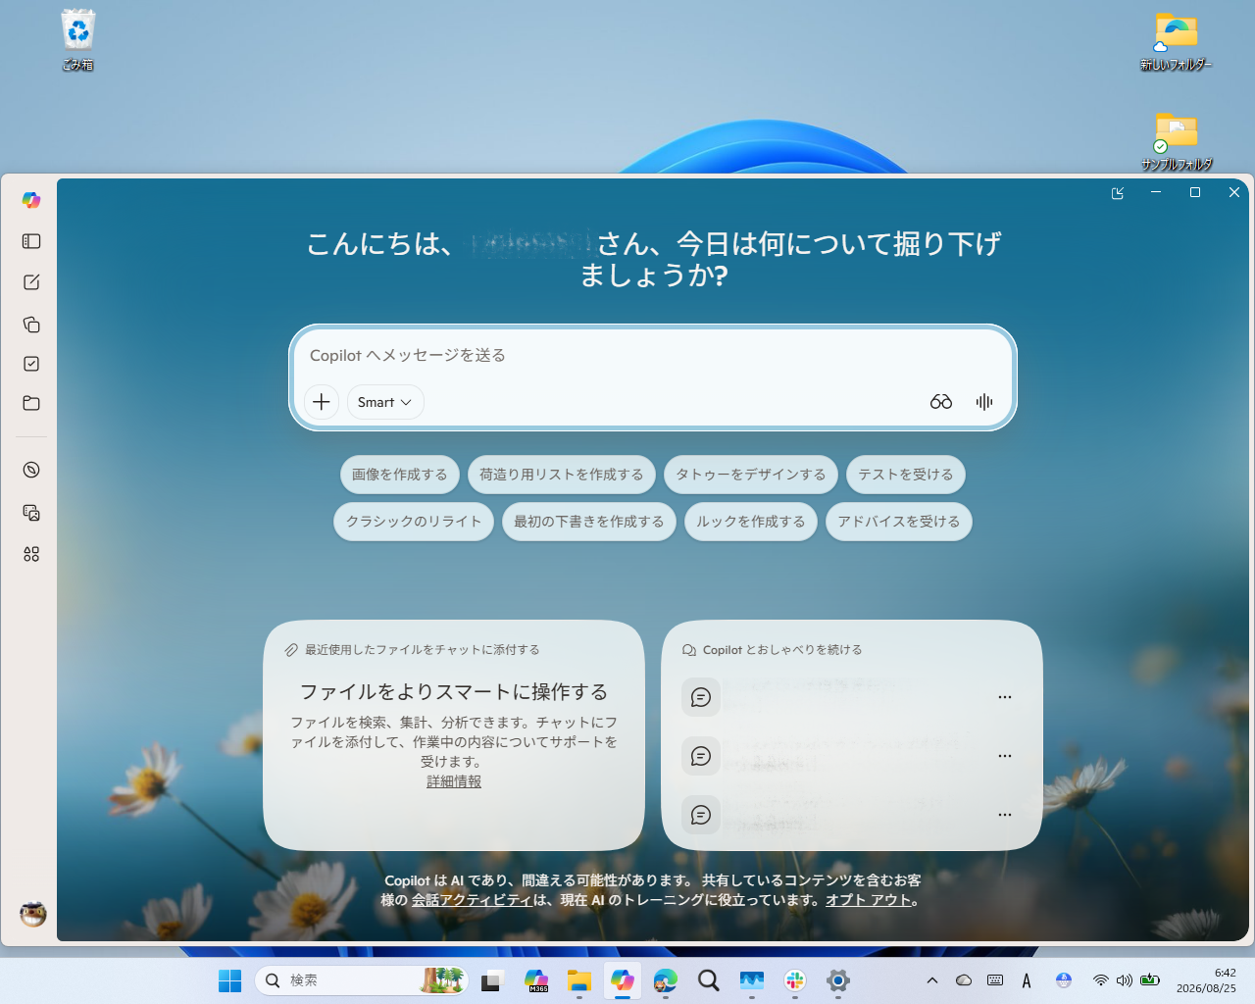Open the third recent conversation chat icon
This screenshot has width=1255, height=1004.
pyautogui.click(x=701, y=815)
